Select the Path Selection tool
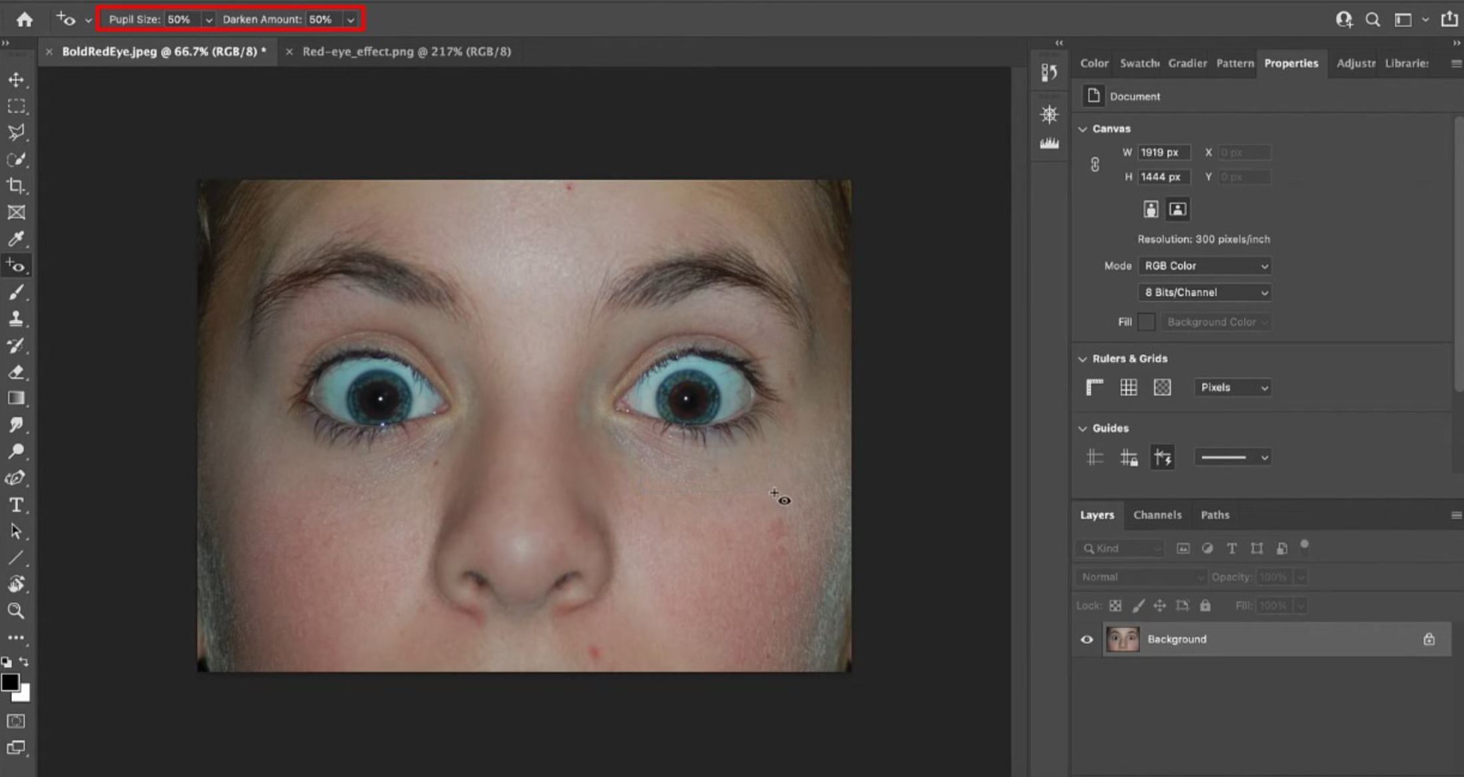The height and width of the screenshot is (777, 1464). (x=16, y=532)
